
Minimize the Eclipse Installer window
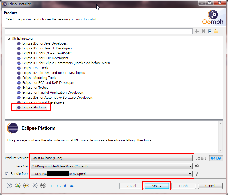[x=202, y=3]
